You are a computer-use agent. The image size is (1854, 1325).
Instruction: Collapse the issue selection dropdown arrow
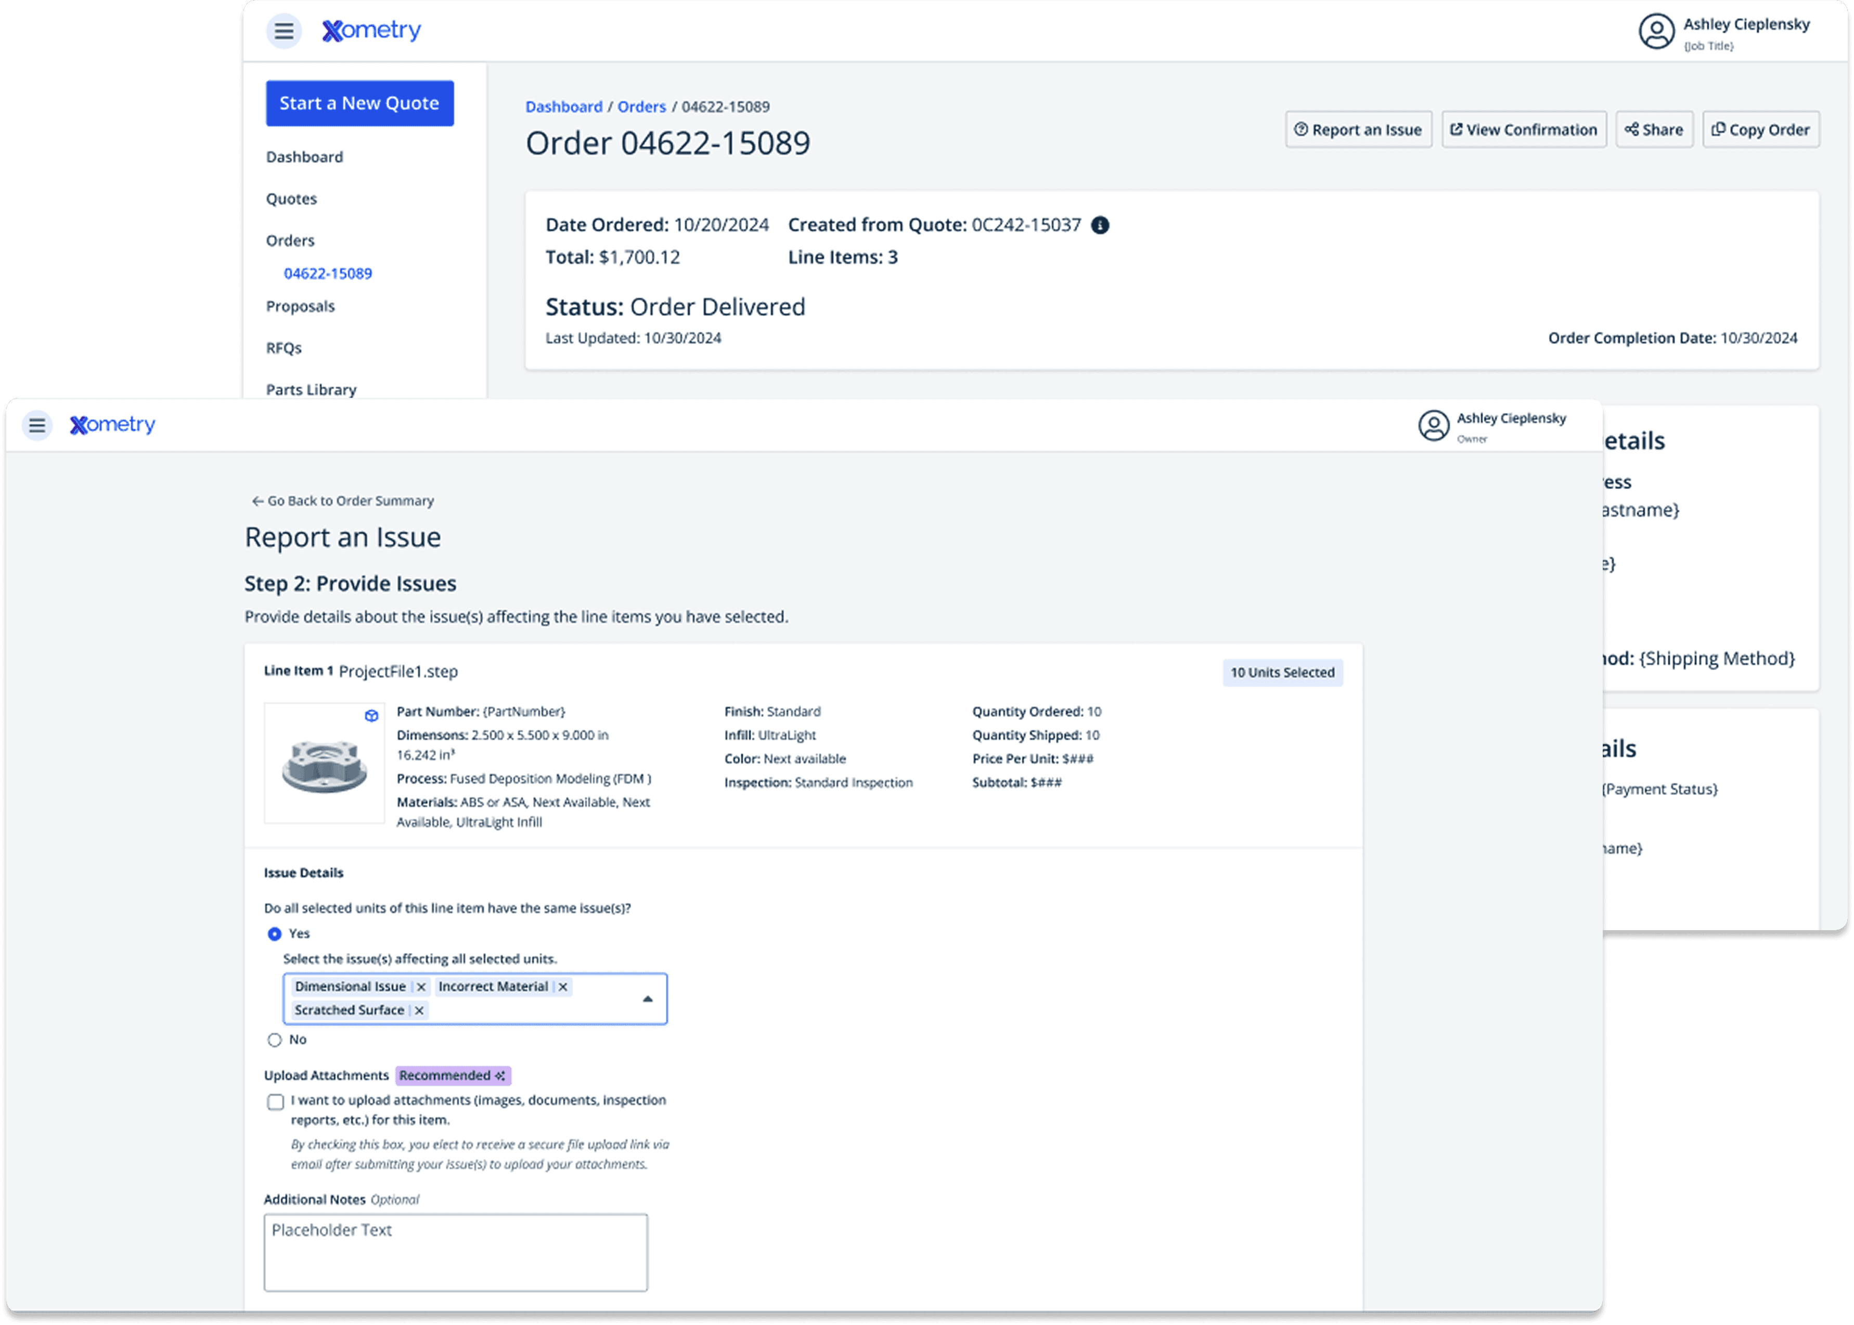(x=648, y=999)
